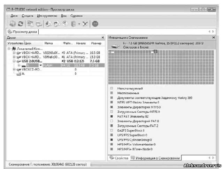Select the Элементы Директорий NTFS 0 legend entry
Image resolution: width=223 pixels, height=169 pixels.
(x=139, y=107)
